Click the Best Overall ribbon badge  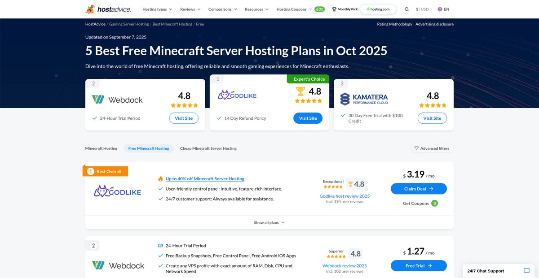[x=105, y=171]
